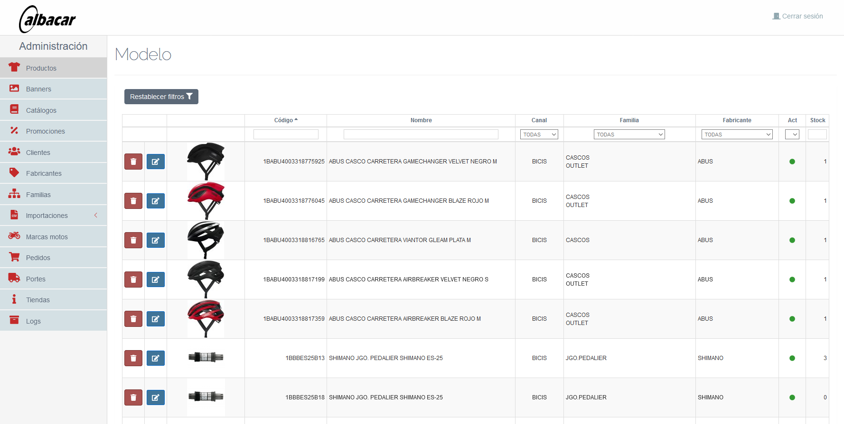This screenshot has height=424, width=844.
Task: Click the Código filter input field
Action: [x=286, y=135]
